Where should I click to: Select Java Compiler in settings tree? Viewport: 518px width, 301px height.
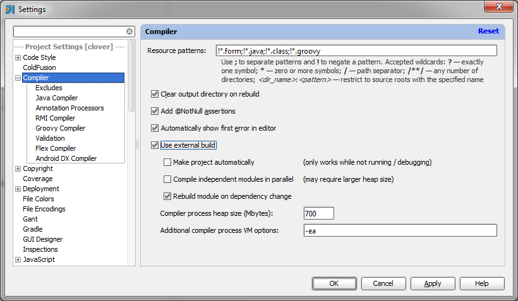pos(57,98)
